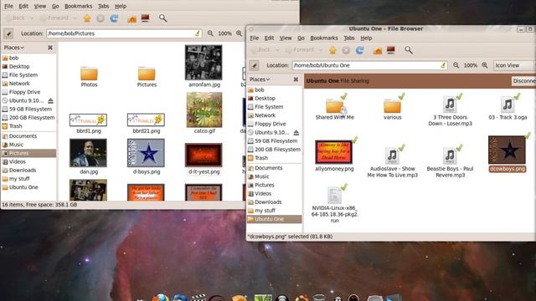
Task: Toggle location edit pencil in Ubuntu One window
Action: pyautogui.click(x=255, y=65)
